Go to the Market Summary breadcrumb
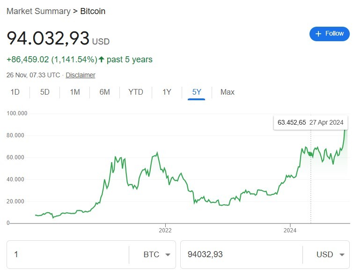The width and height of the screenshot is (361, 275). pyautogui.click(x=37, y=11)
